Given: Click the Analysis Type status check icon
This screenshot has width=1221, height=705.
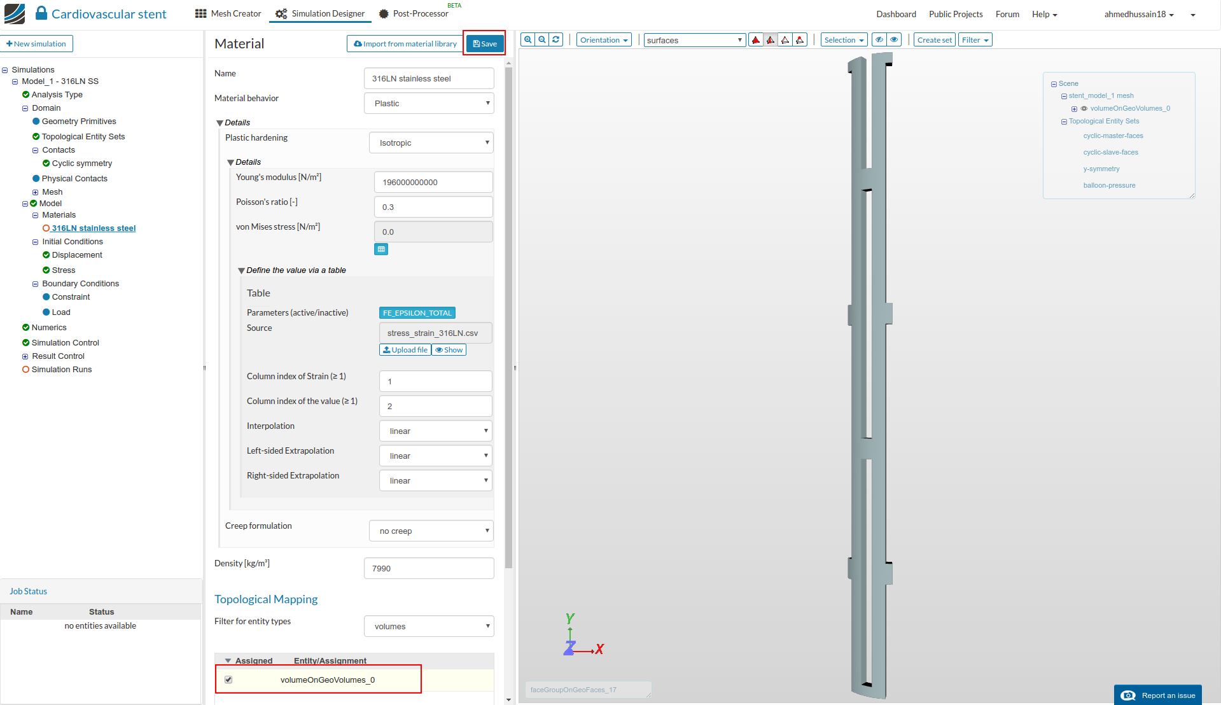Looking at the screenshot, I should point(26,95).
